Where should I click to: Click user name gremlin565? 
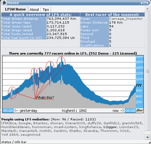pos(132,123)
